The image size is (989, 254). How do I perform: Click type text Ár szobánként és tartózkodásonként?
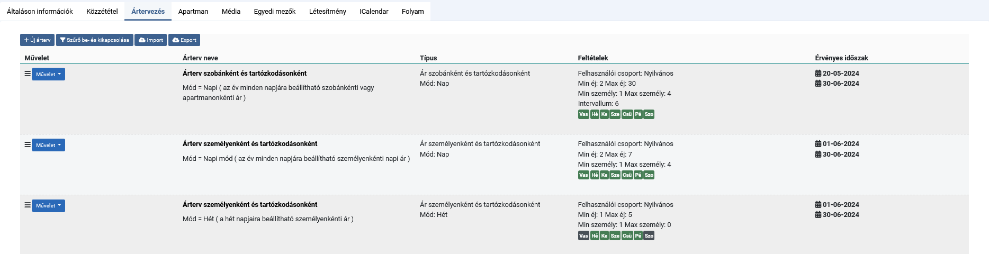(475, 74)
